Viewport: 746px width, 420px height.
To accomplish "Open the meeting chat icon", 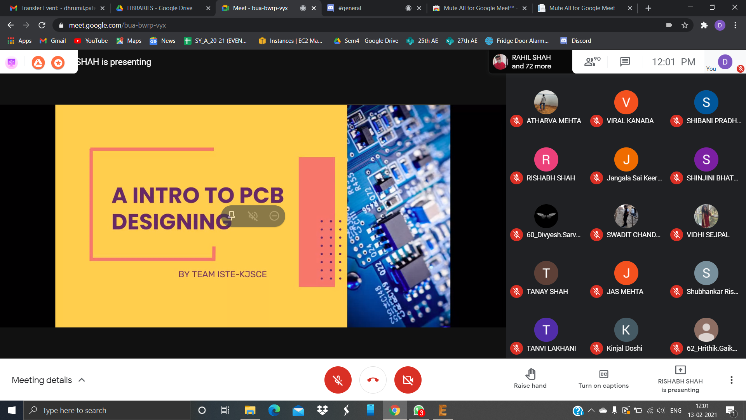I will (625, 61).
